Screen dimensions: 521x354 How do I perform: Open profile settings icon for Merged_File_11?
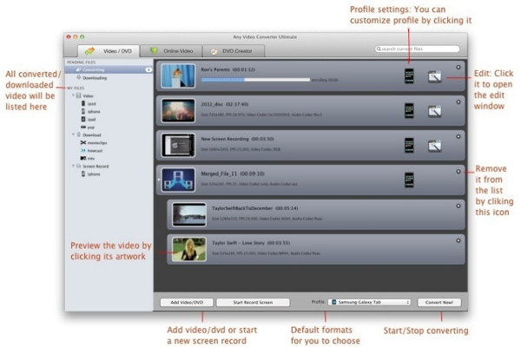(409, 180)
